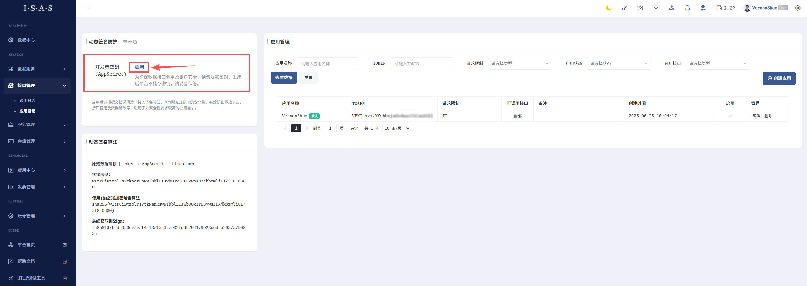The height and width of the screenshot is (286, 807).
Task: Click the download icon in top bar
Action: (656, 8)
